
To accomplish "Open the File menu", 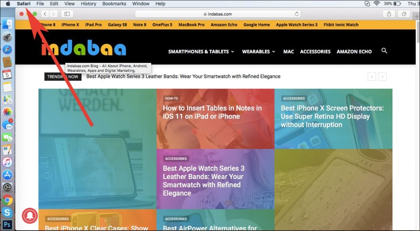I will (40, 4).
